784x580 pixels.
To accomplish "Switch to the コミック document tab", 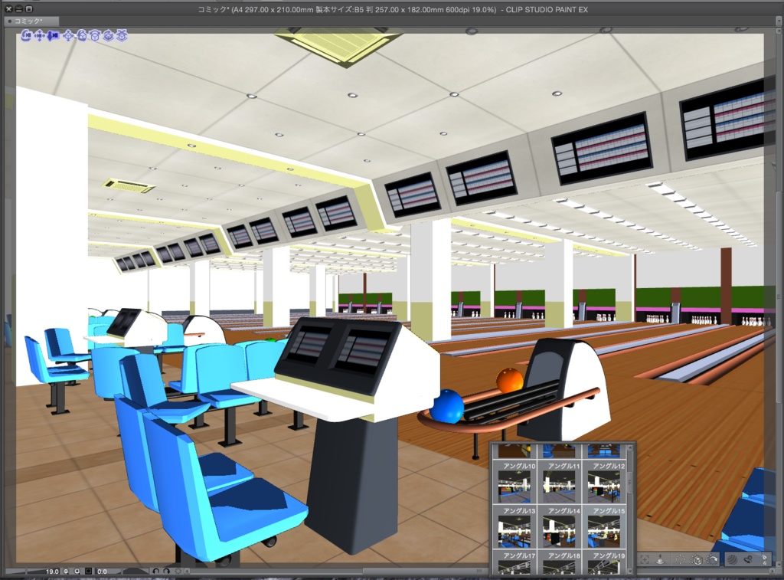I will [31, 21].
